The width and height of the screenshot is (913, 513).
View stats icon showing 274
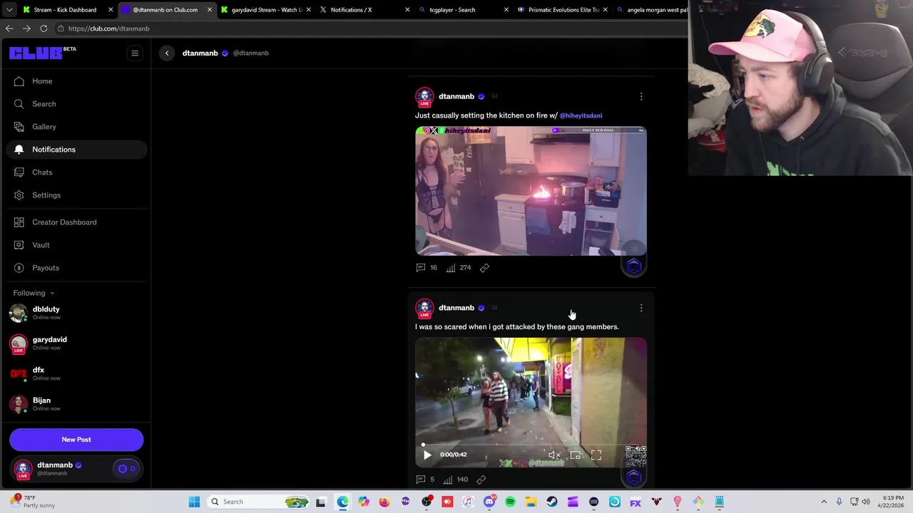[x=459, y=268]
